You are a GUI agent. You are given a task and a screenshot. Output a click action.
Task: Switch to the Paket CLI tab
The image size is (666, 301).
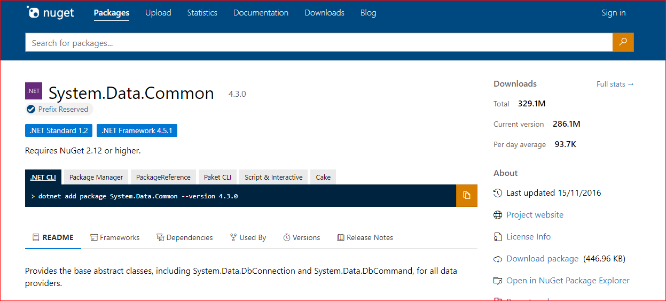218,177
